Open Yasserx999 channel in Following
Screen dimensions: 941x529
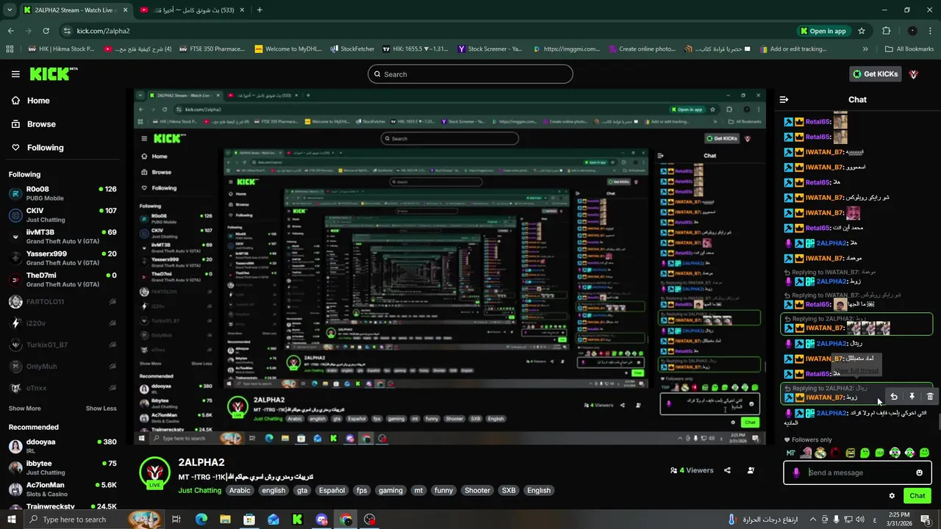pyautogui.click(x=62, y=258)
